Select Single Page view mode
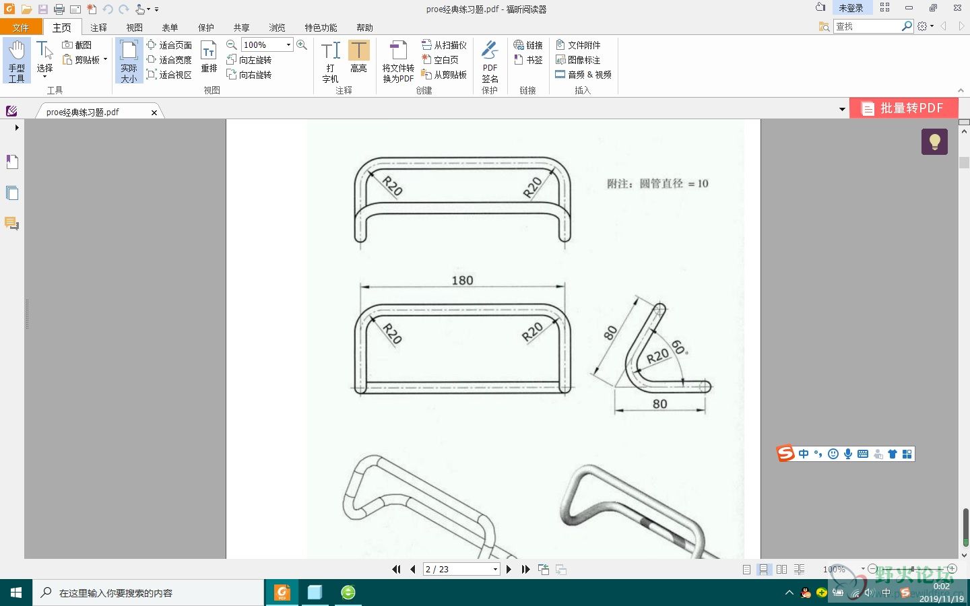The width and height of the screenshot is (970, 606). pyautogui.click(x=746, y=570)
